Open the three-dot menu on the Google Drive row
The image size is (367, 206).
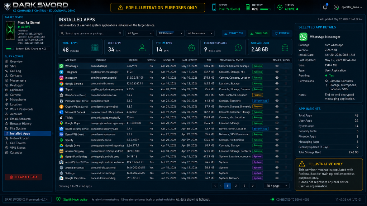click(x=286, y=146)
